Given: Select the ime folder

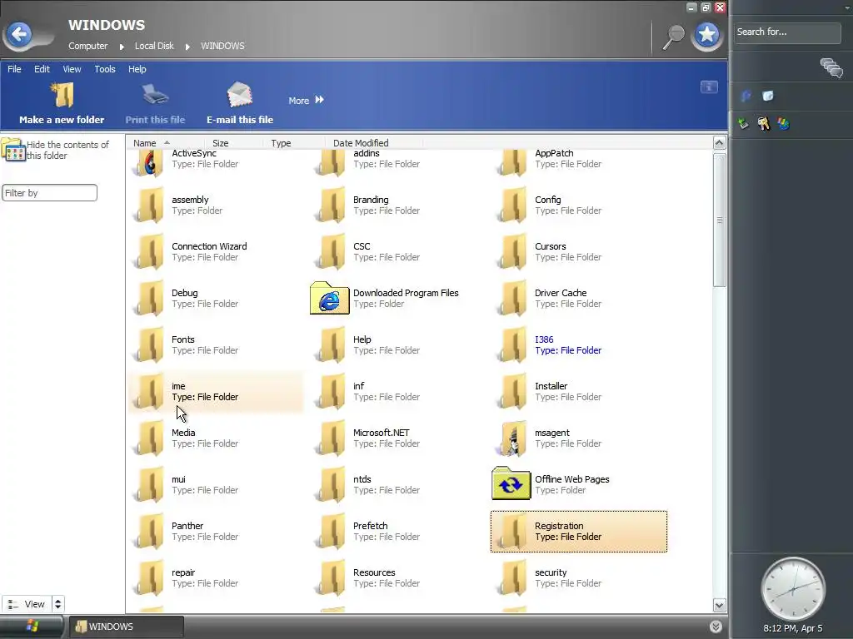Looking at the screenshot, I should pyautogui.click(x=216, y=392).
